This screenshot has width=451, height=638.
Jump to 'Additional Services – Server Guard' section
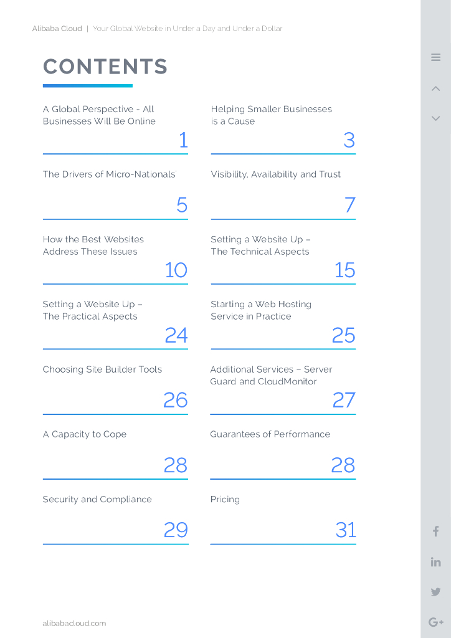pos(270,375)
